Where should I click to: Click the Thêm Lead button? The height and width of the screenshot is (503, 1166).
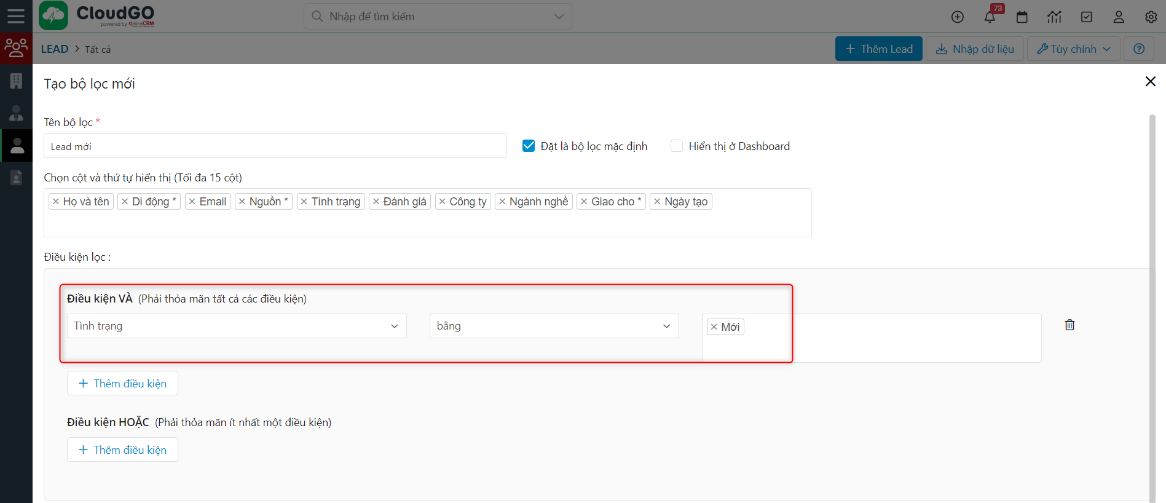pos(878,49)
